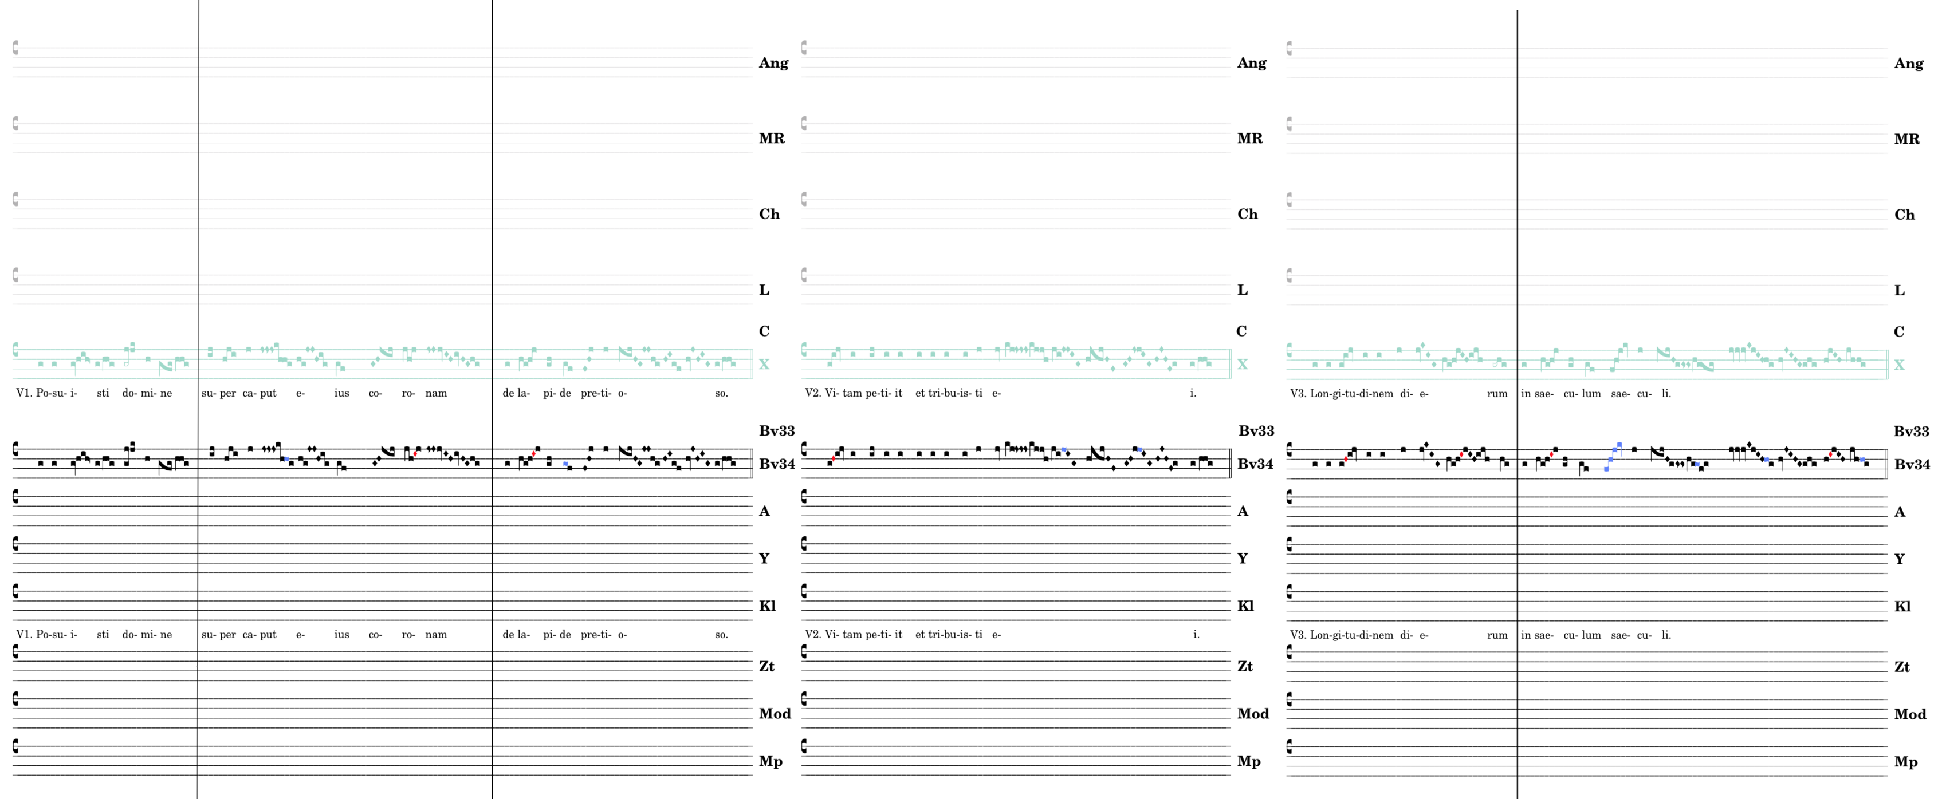Click red diamond note above 'ro-' in Bv34
Viewport: 1942px width, 799px height.
click(x=415, y=454)
